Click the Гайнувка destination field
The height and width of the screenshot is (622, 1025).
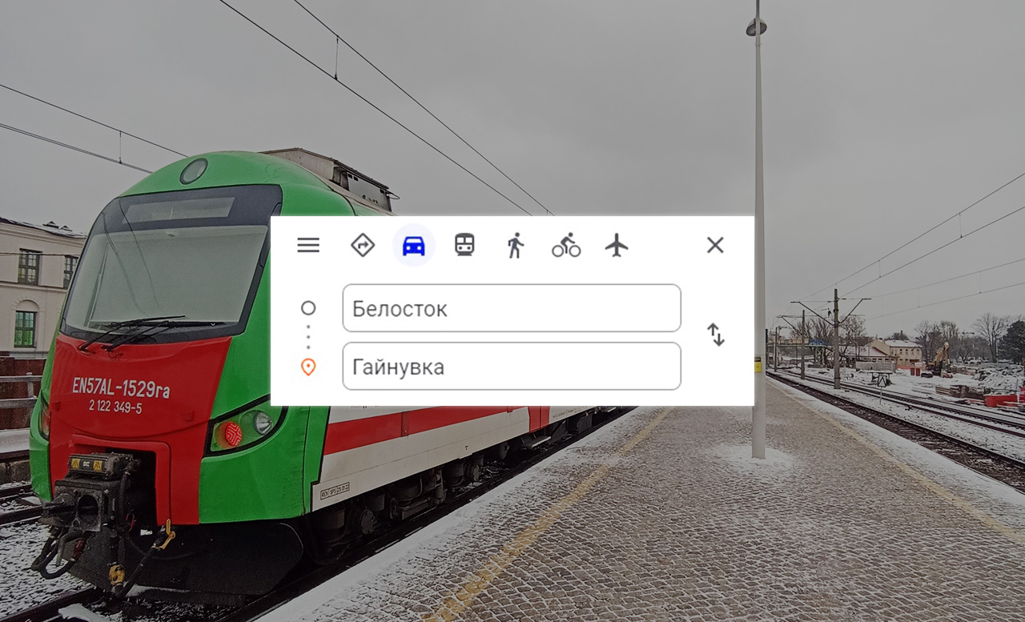pos(511,367)
